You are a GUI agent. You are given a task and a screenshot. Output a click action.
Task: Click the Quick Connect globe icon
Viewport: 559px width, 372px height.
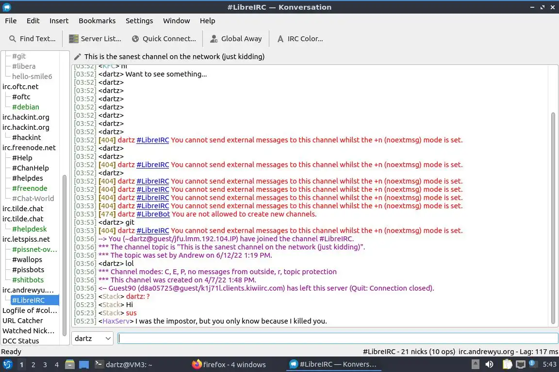(135, 39)
